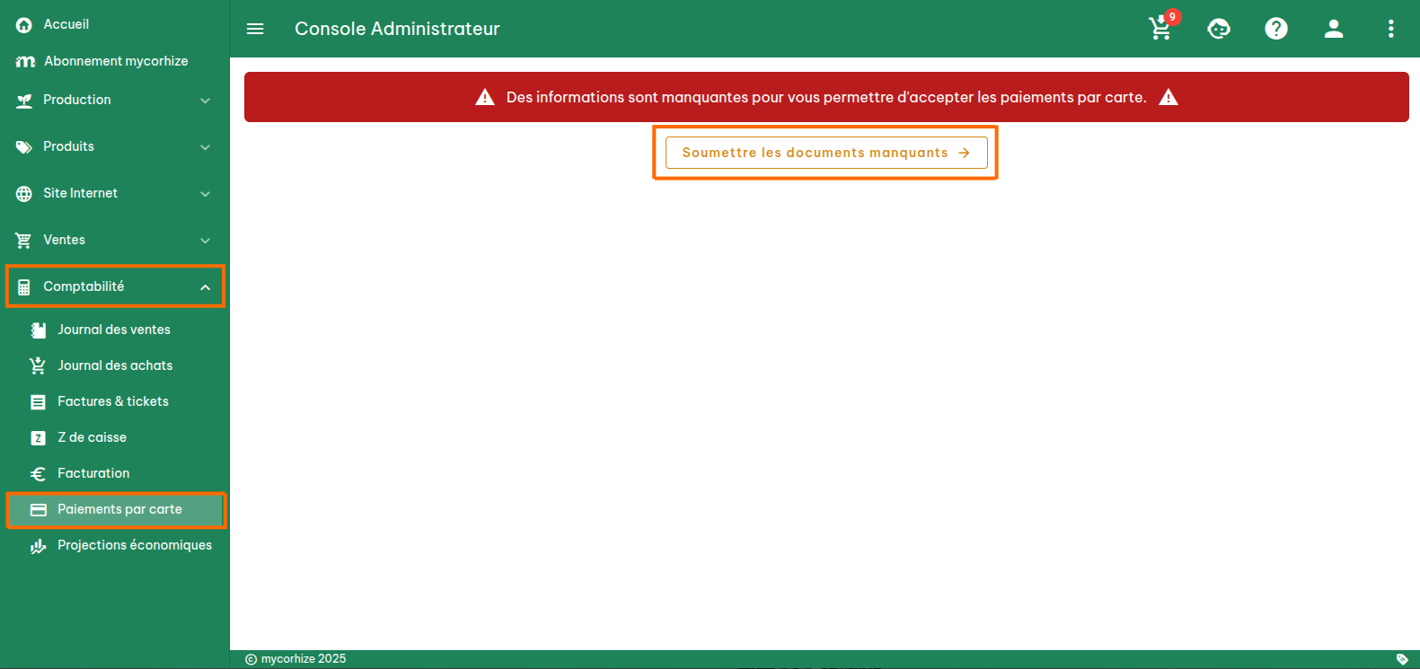This screenshot has width=1420, height=669.
Task: Go to Accueil
Action: [115, 24]
